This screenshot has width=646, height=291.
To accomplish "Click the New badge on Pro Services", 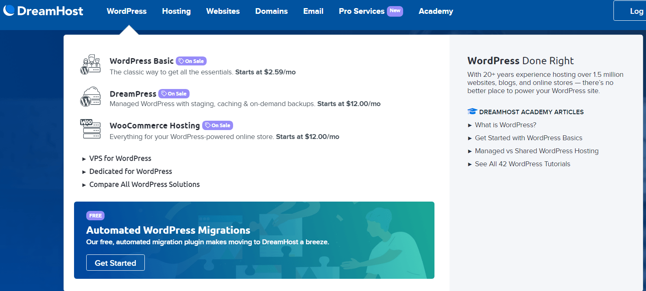I will point(395,11).
